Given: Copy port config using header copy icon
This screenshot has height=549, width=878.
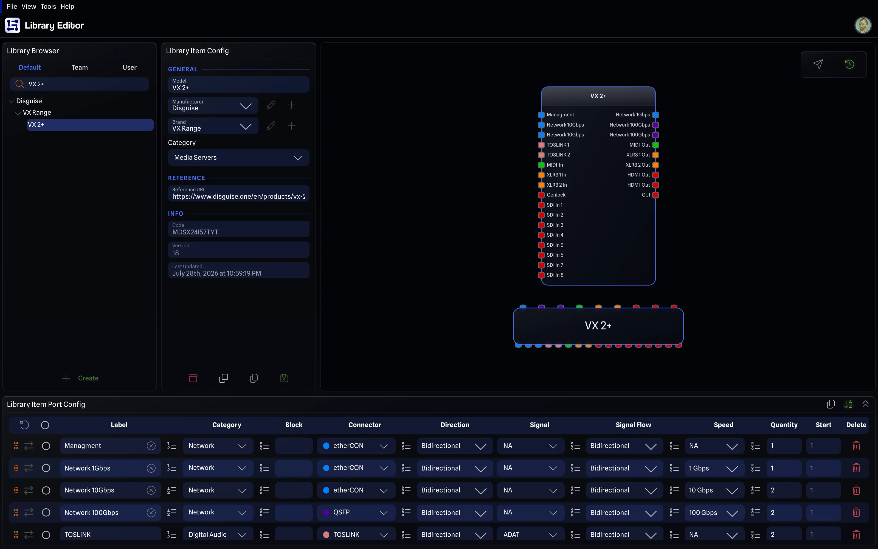Looking at the screenshot, I should pyautogui.click(x=831, y=404).
